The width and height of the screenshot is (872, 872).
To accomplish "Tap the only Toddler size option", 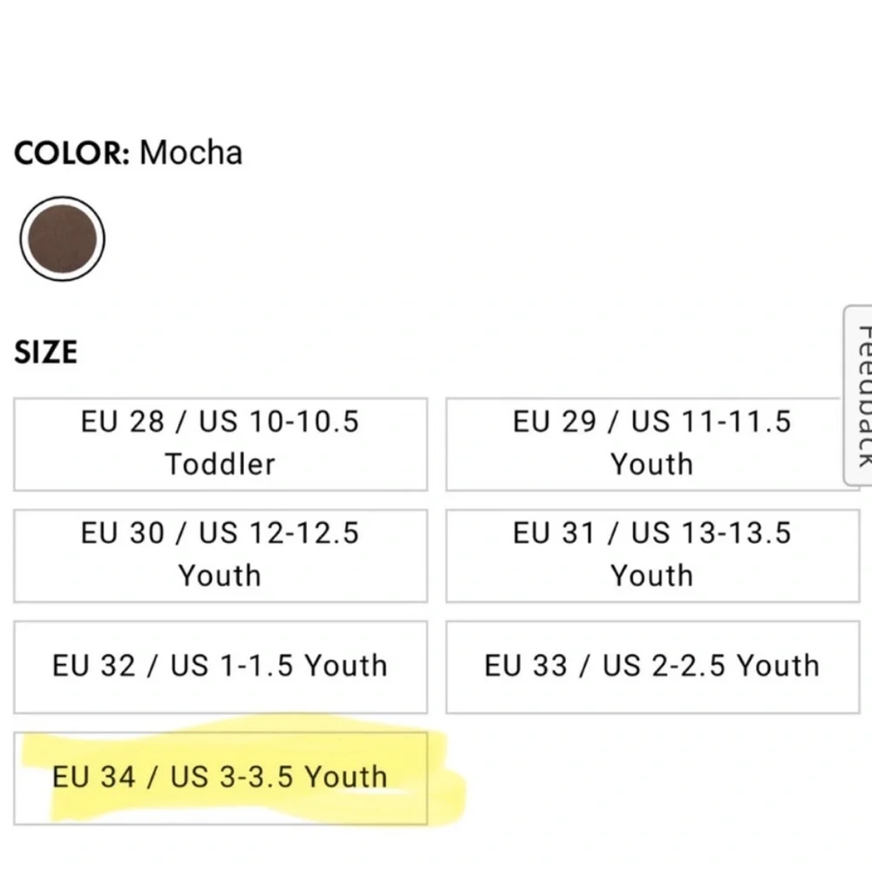I will 221,445.
